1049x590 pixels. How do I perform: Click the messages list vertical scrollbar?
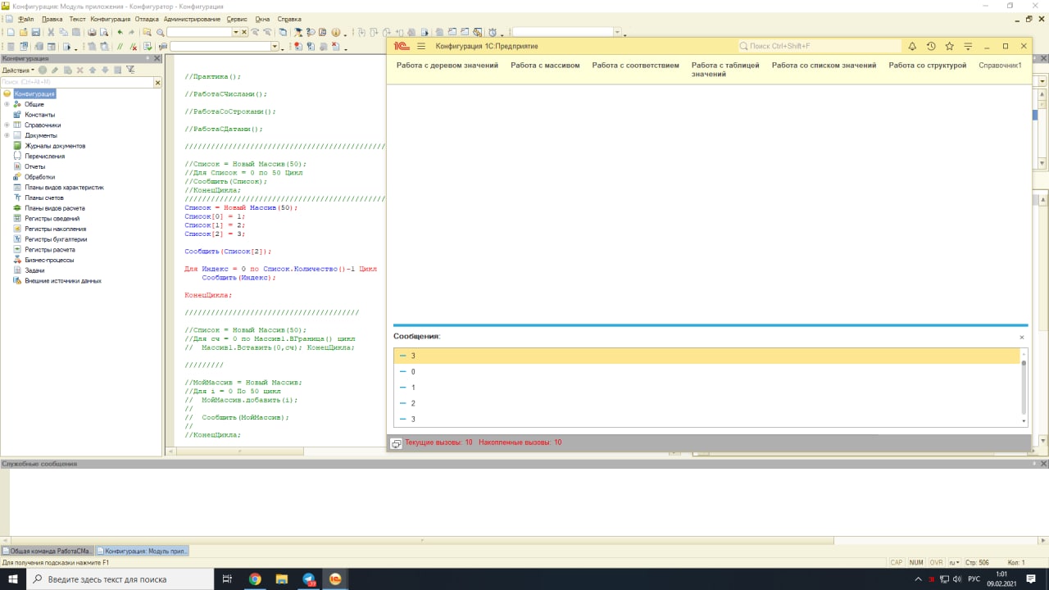(1024, 385)
